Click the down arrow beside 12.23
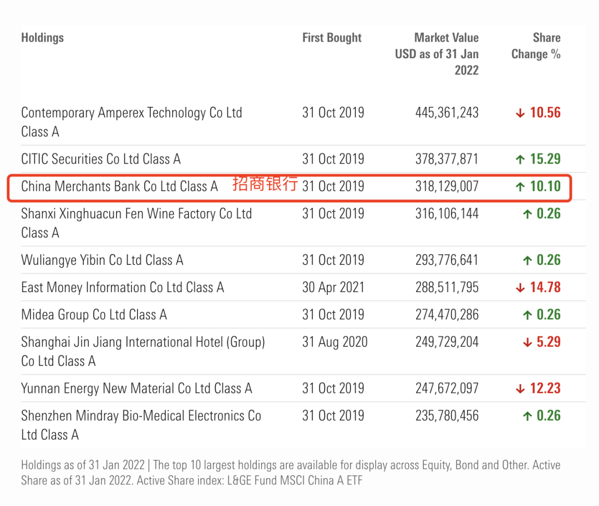This screenshot has width=599, height=506. (520, 389)
